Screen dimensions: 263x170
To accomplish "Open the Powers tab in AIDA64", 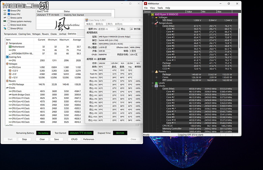I will pos(45,34).
